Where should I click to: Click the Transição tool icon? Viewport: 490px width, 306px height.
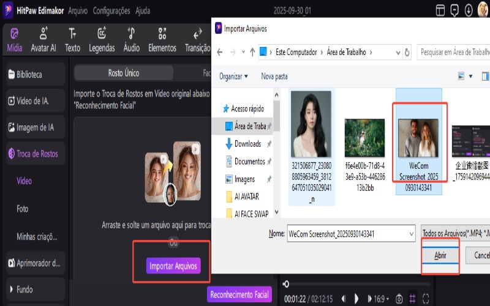(x=197, y=40)
